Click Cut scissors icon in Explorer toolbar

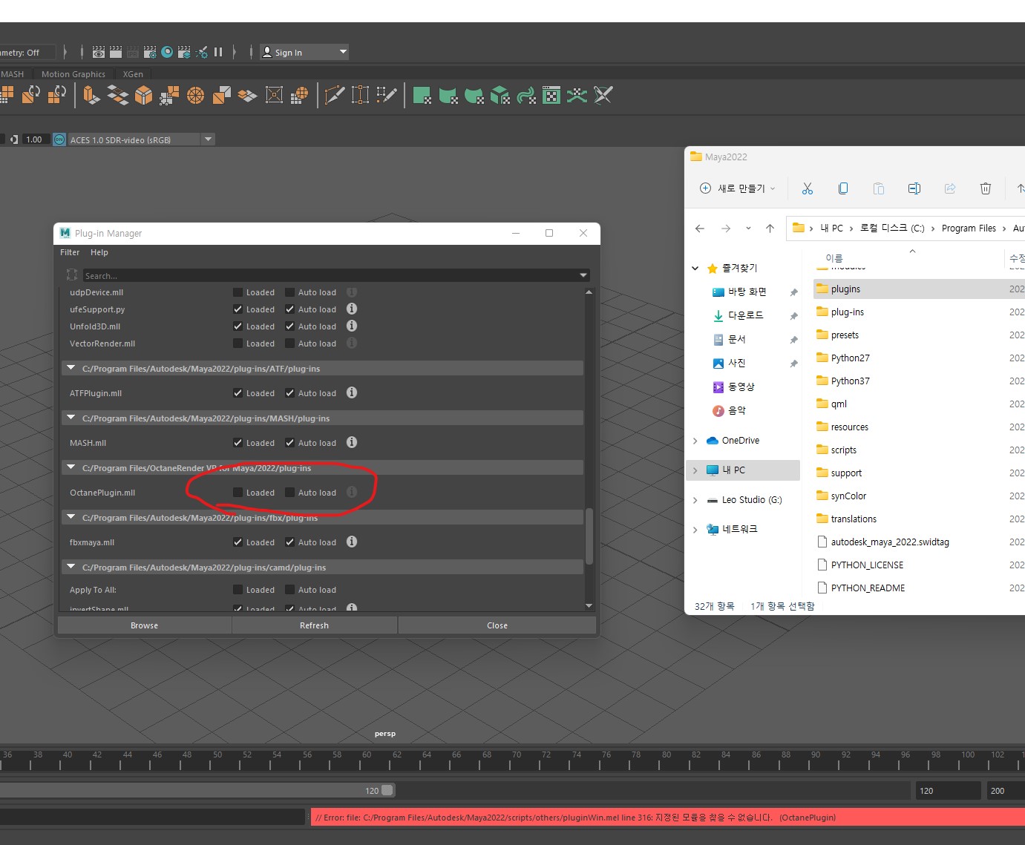808,188
